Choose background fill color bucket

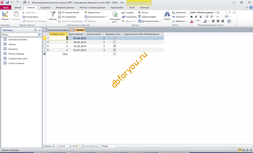click(205, 21)
